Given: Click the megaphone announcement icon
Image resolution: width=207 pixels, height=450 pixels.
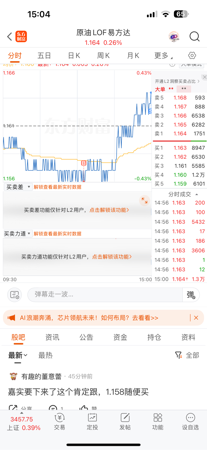Looking at the screenshot, I should point(11,318).
